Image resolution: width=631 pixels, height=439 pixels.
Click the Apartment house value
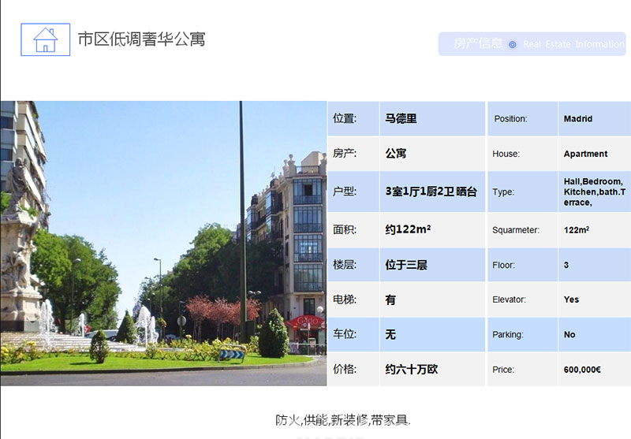click(585, 154)
